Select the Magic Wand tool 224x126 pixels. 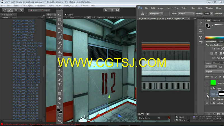60,29
